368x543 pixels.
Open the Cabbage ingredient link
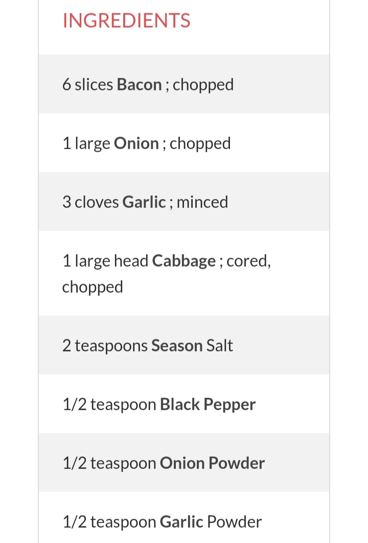click(x=184, y=261)
